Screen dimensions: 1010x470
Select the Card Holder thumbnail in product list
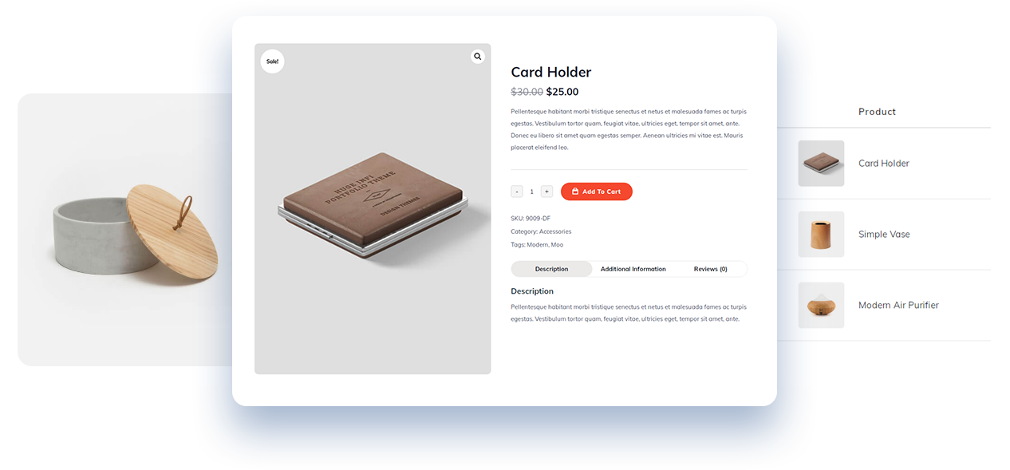821,164
